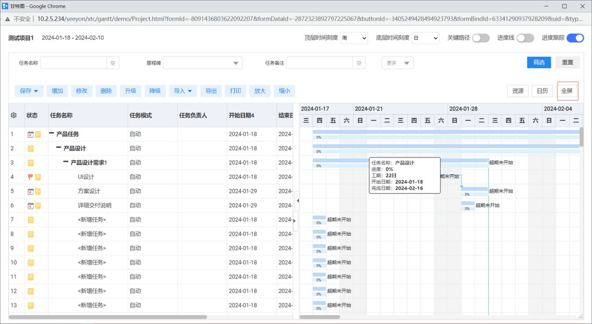Click the yellow note icon in row 11

[x=31, y=277]
